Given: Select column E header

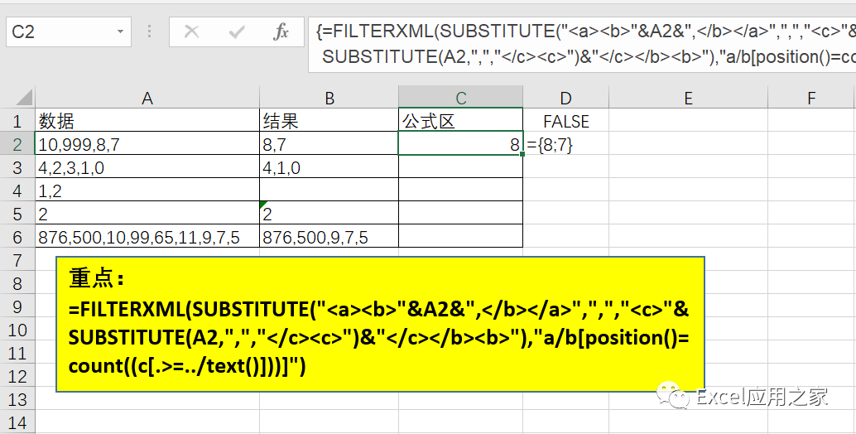Looking at the screenshot, I should click(688, 98).
